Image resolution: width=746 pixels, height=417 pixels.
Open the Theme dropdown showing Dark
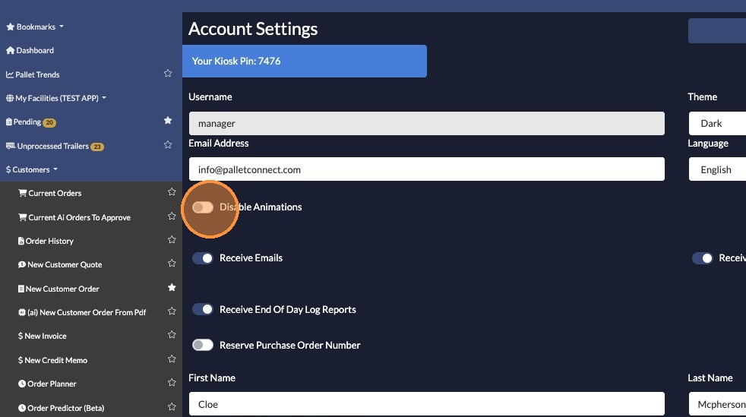(x=716, y=123)
